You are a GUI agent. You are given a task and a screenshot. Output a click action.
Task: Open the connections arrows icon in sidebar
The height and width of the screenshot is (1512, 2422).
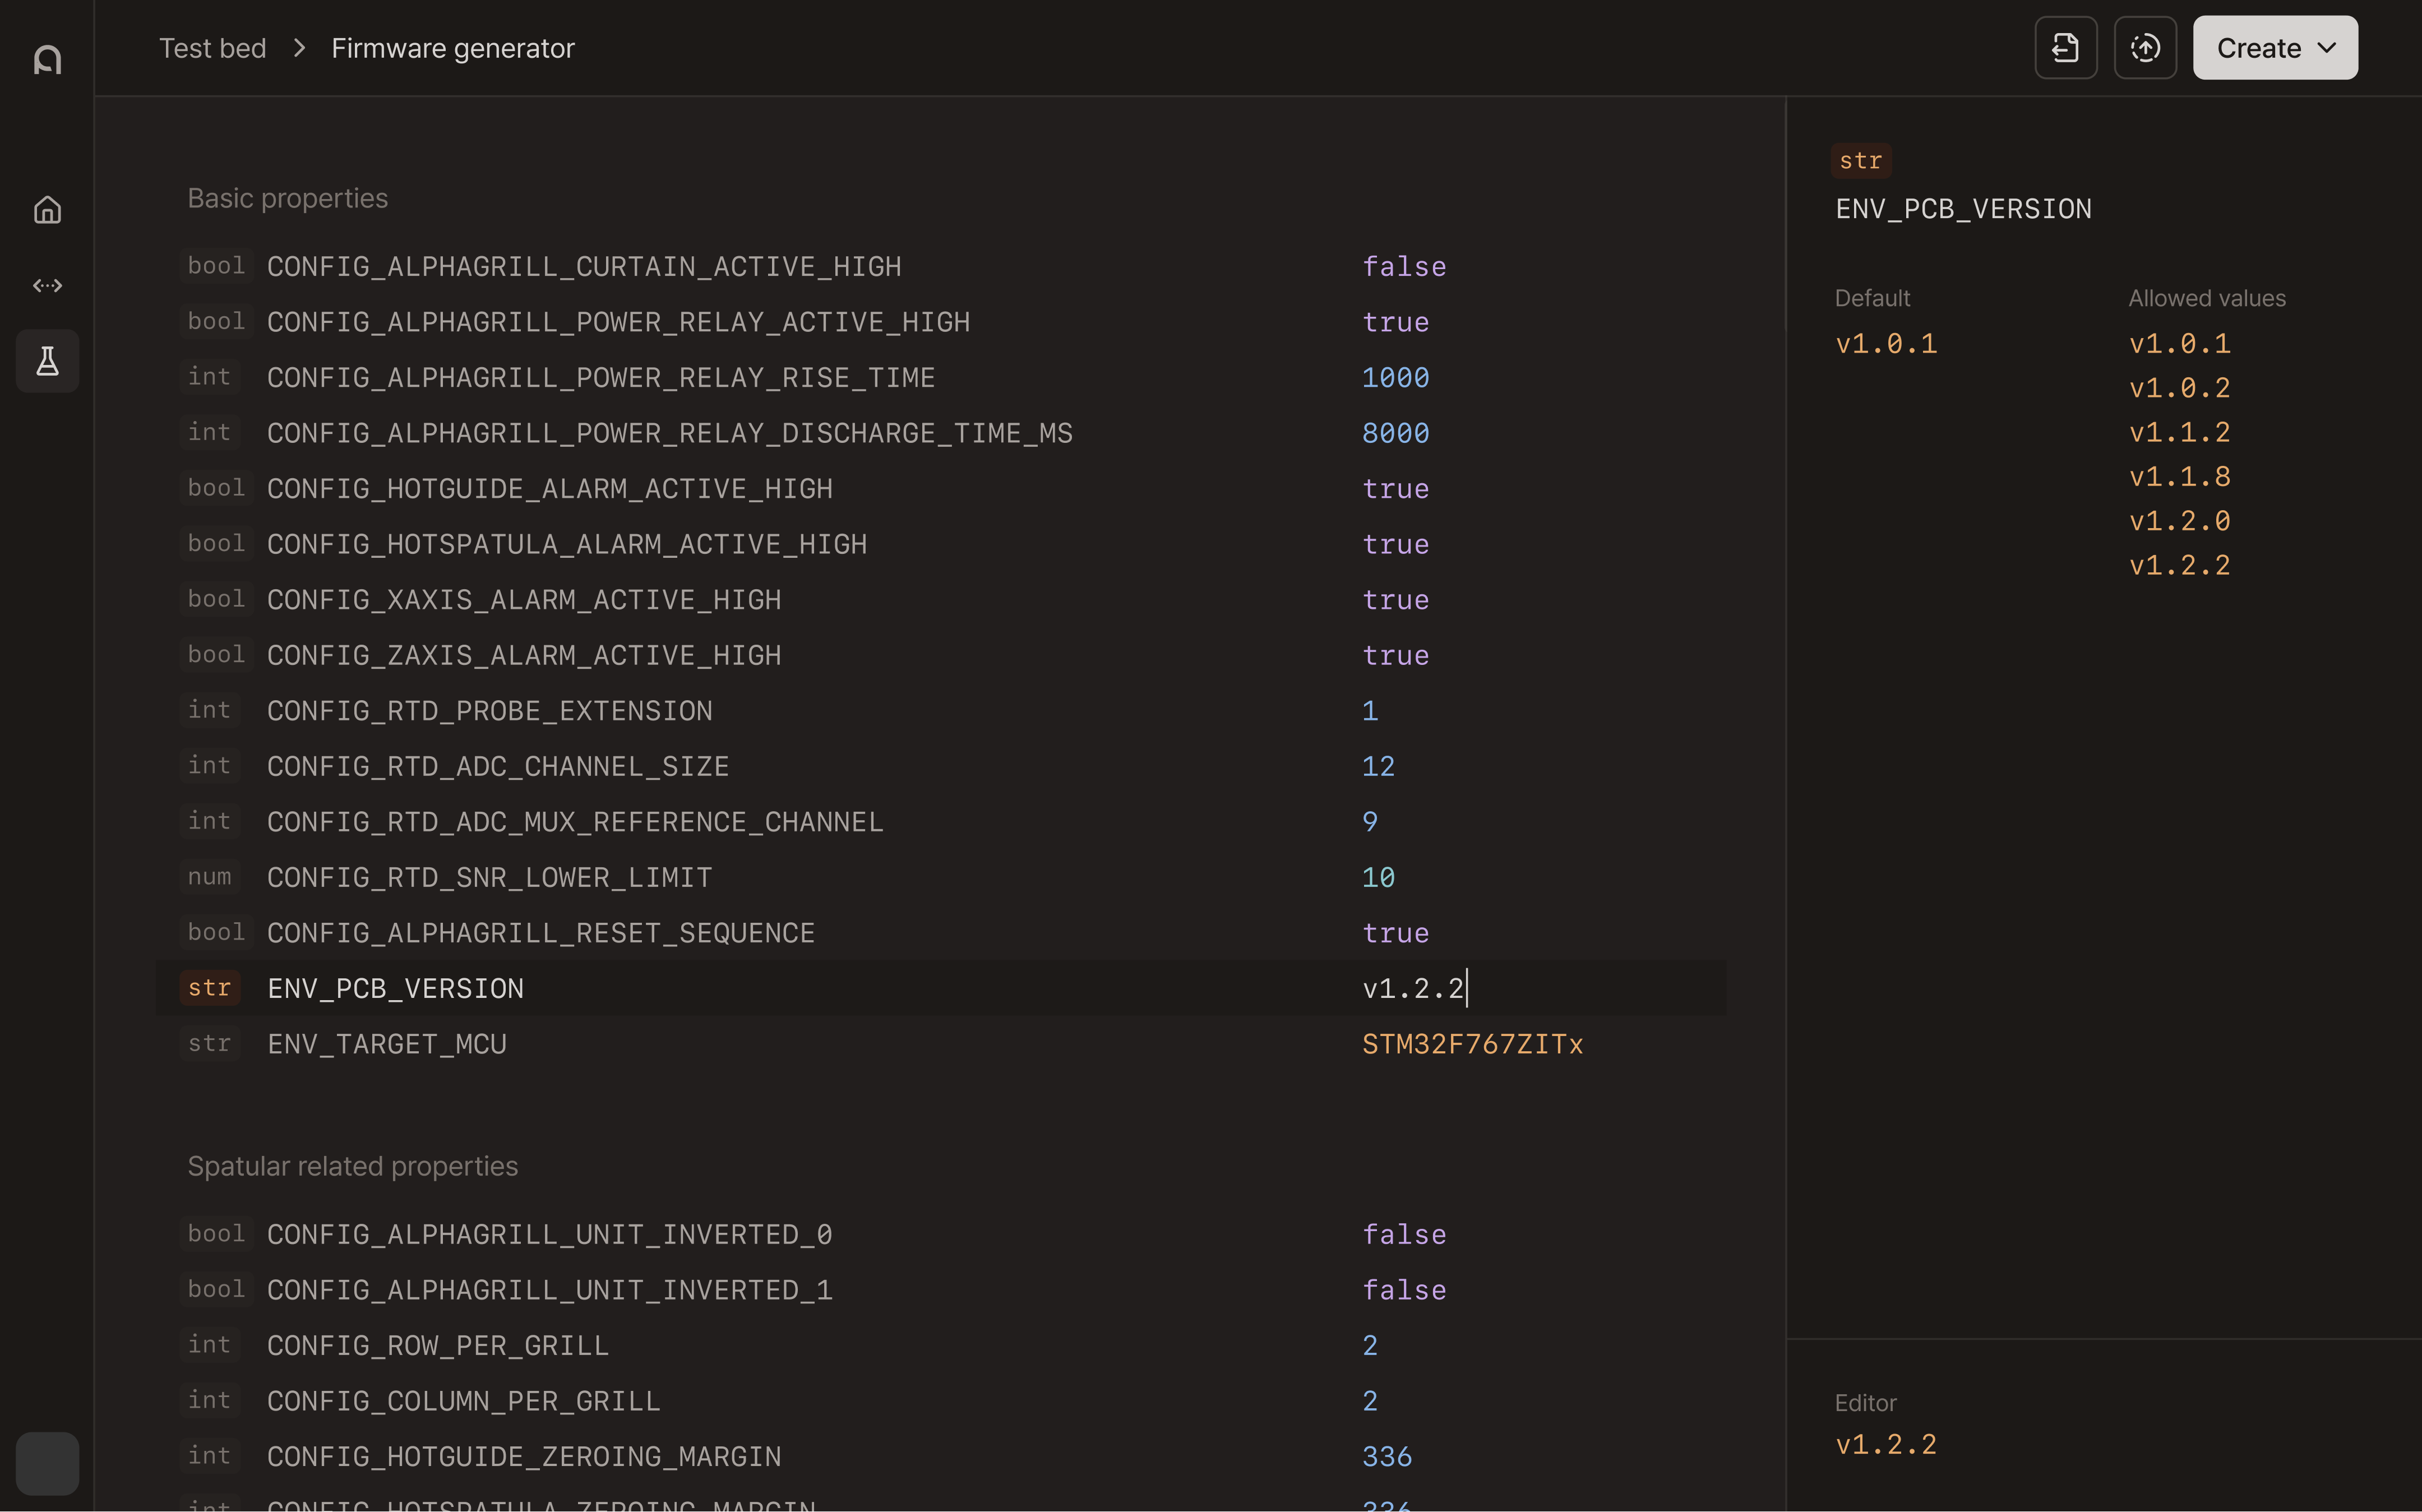tap(47, 286)
